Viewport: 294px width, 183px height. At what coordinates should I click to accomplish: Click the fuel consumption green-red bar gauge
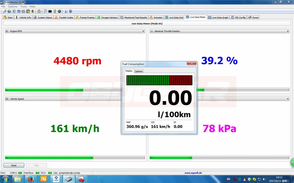(x=159, y=80)
